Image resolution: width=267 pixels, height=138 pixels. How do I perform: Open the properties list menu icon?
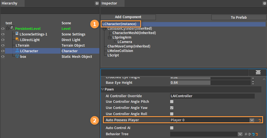[258, 72]
